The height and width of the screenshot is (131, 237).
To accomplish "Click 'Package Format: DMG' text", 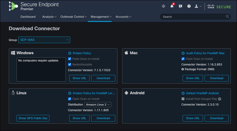I will [x=199, y=69].
